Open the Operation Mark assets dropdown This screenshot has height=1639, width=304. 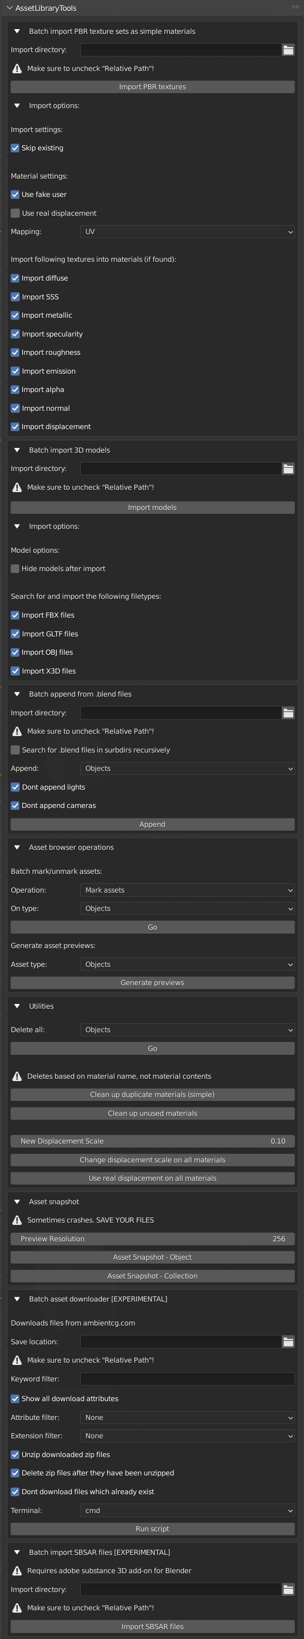click(x=187, y=889)
